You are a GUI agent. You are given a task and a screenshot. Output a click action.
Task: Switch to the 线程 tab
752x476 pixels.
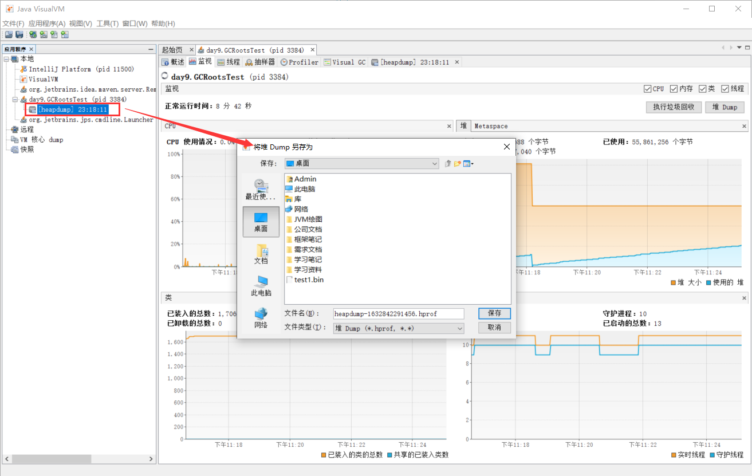click(229, 62)
